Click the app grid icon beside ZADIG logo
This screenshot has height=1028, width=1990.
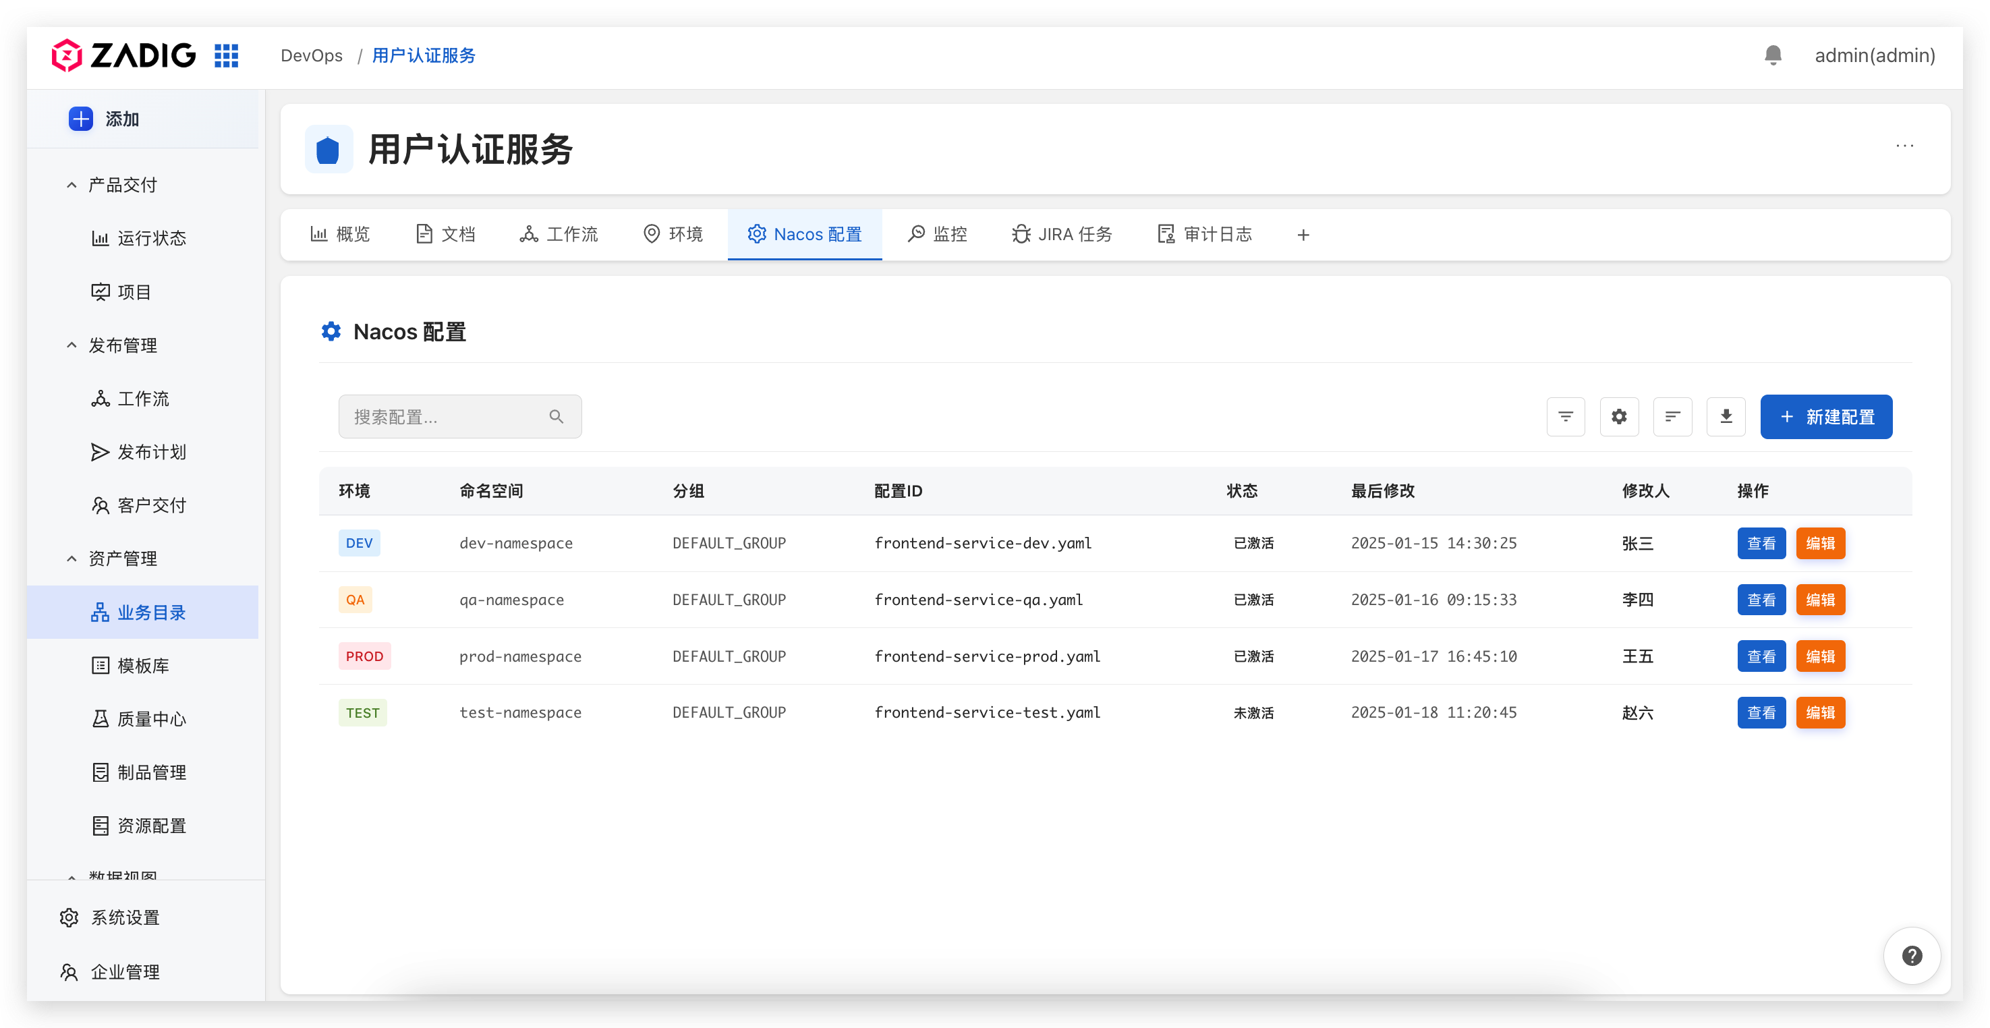pyautogui.click(x=225, y=55)
